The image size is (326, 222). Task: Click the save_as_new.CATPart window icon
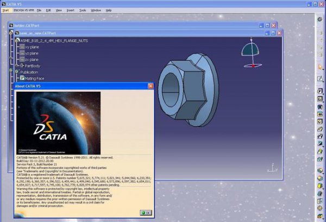[x=17, y=33]
